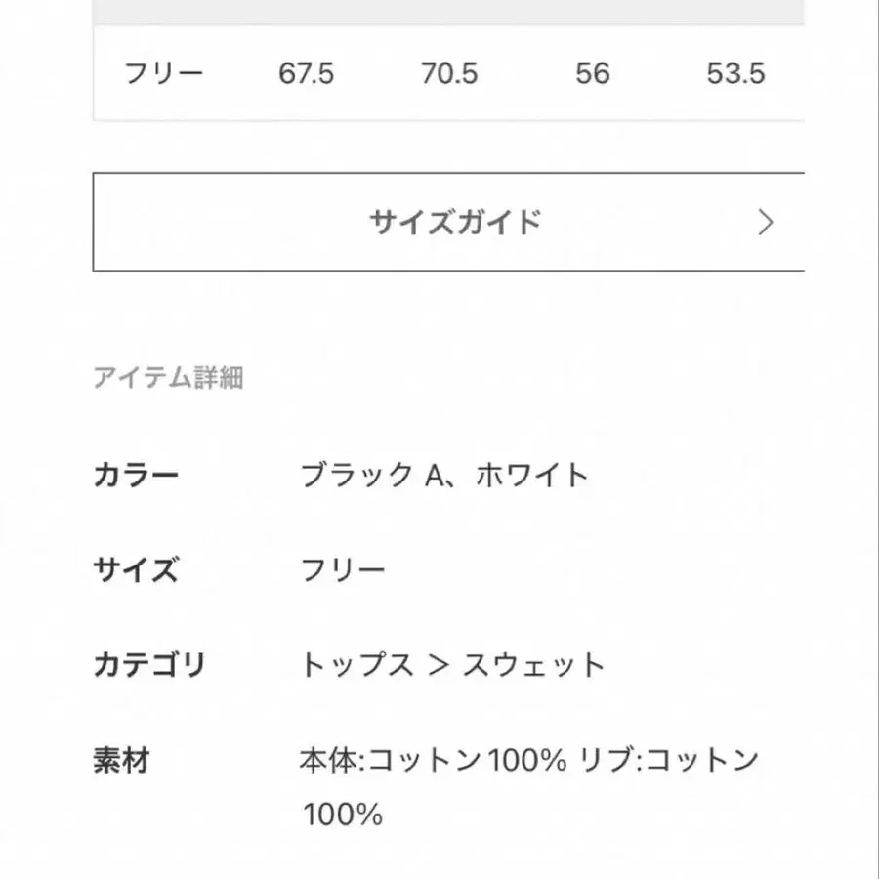Viewport: 879px width, 879px height.
Task: Click the 70.5 measurement value
Action: click(x=449, y=71)
